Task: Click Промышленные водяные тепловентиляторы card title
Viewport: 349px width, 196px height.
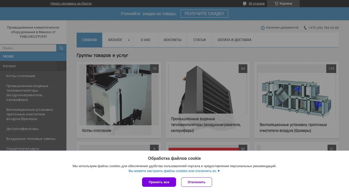Action: click(206, 125)
